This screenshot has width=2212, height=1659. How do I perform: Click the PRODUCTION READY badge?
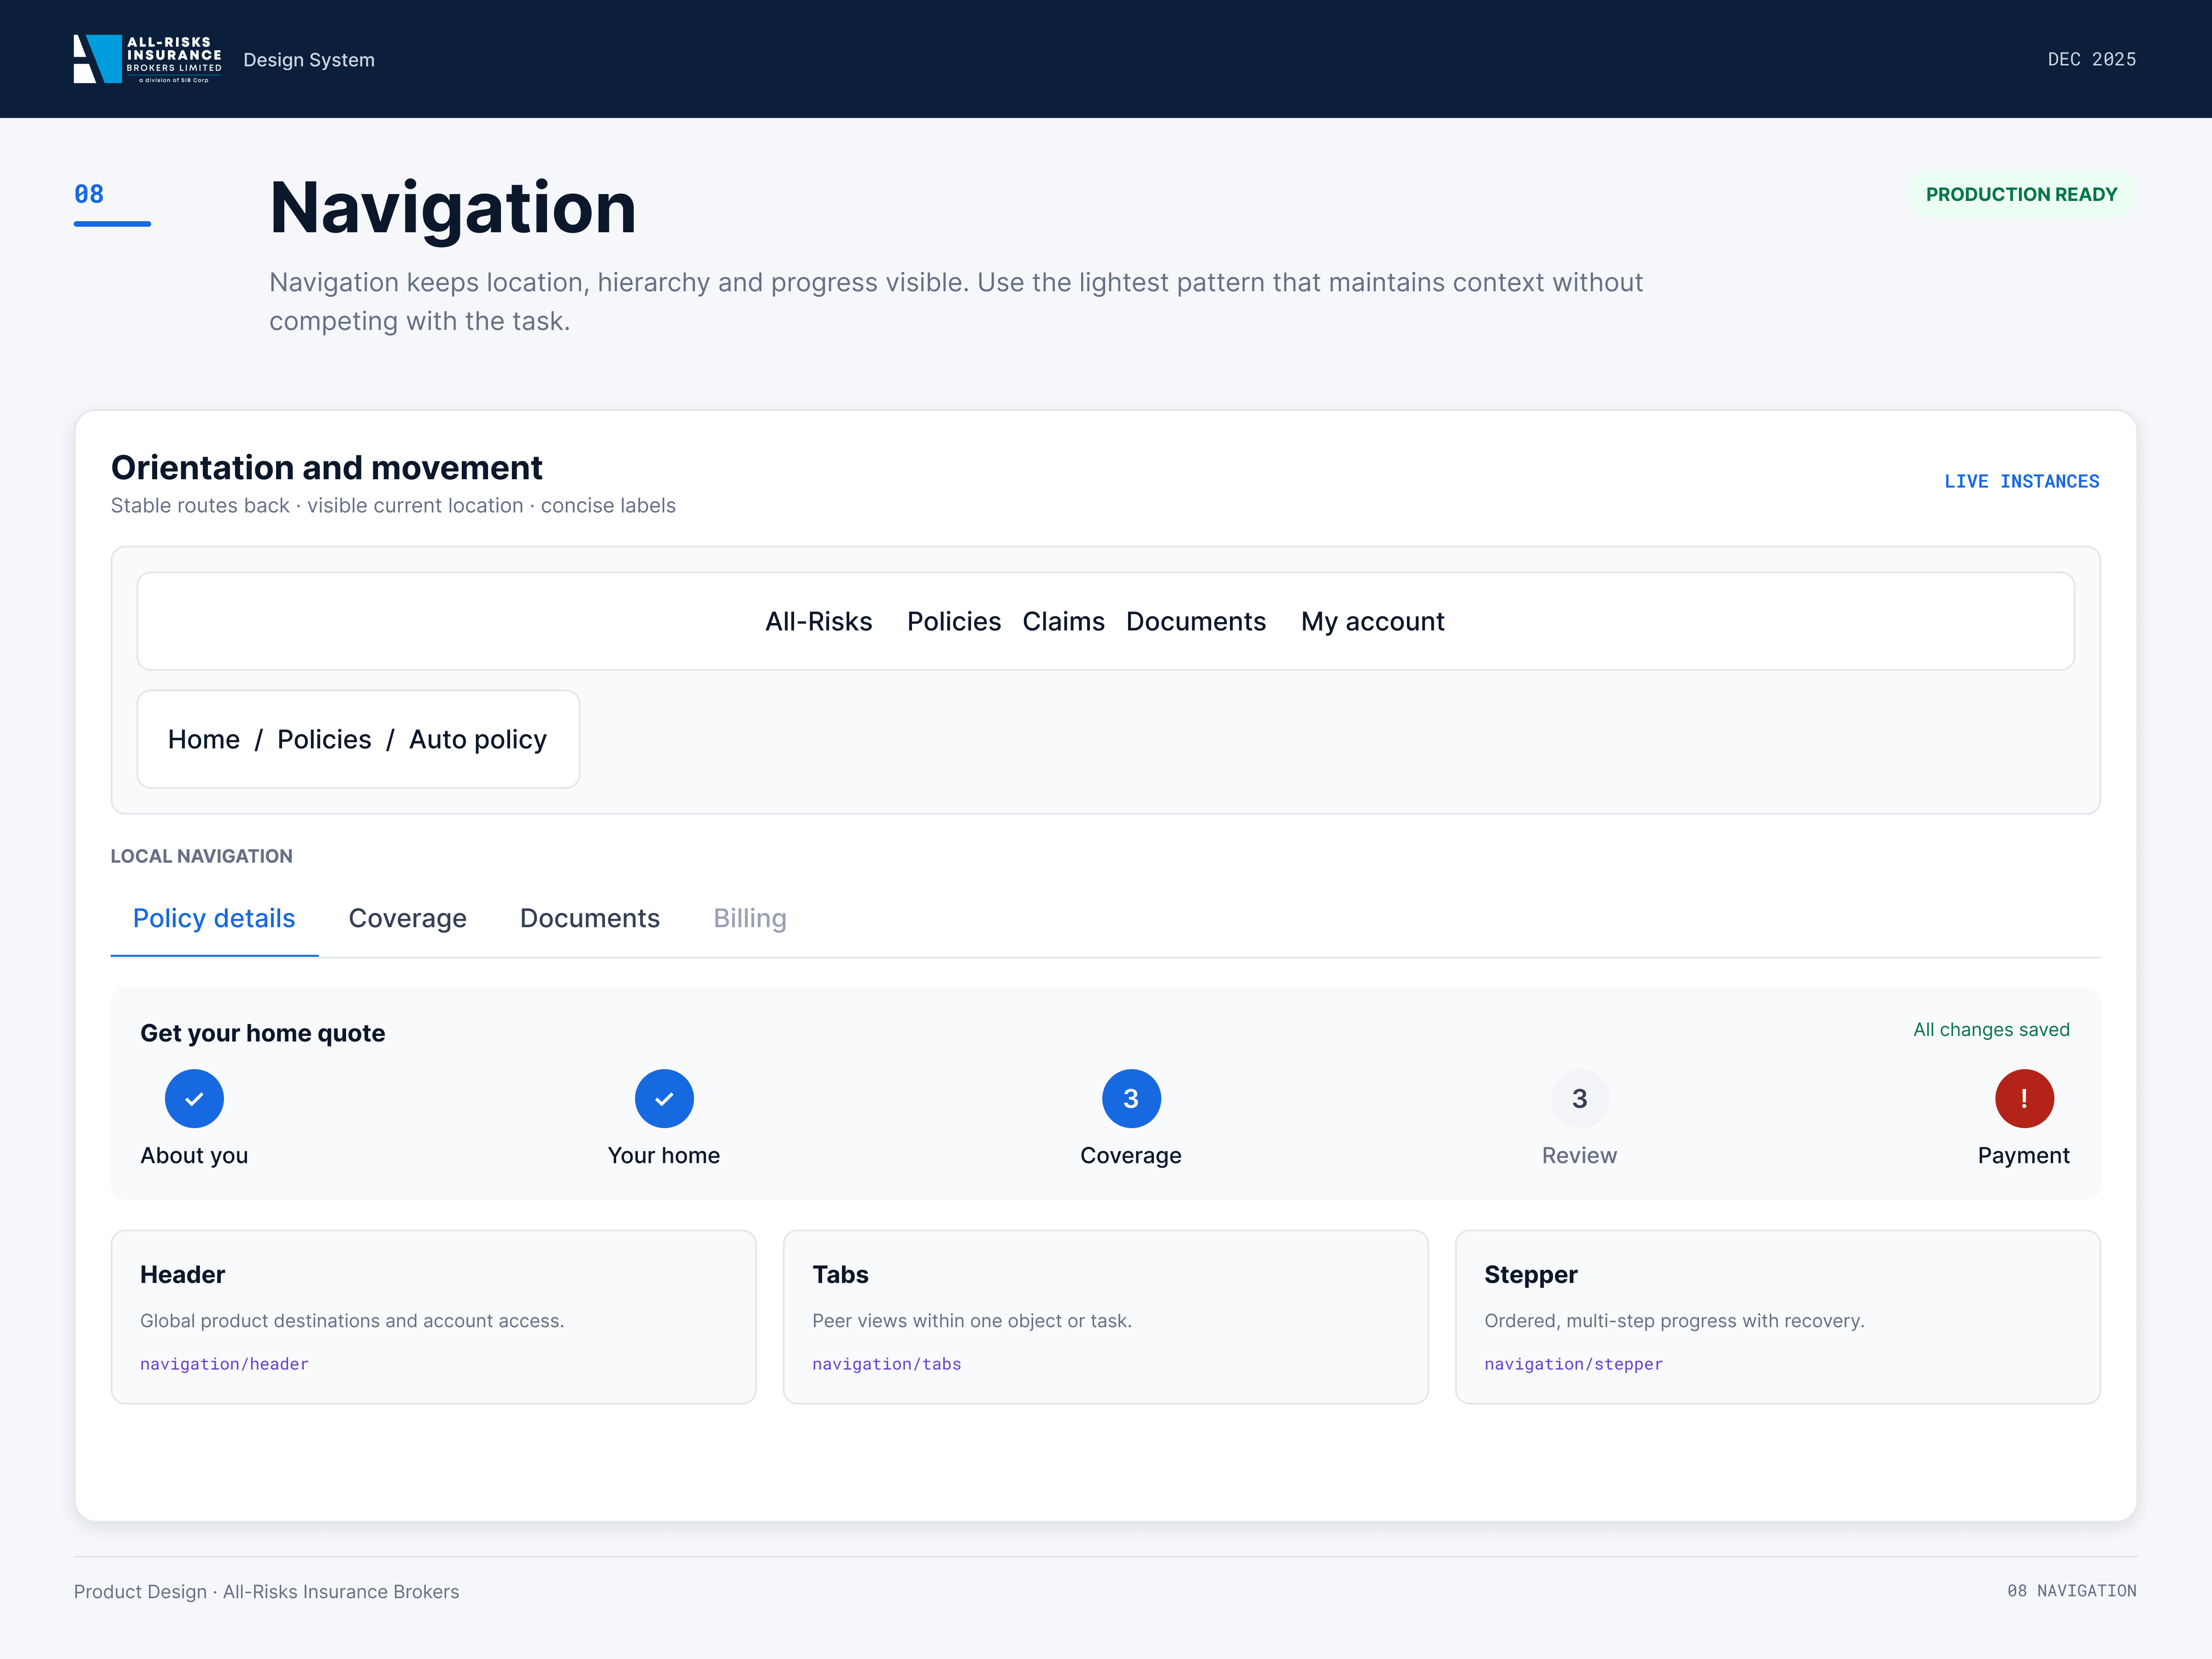[2021, 194]
